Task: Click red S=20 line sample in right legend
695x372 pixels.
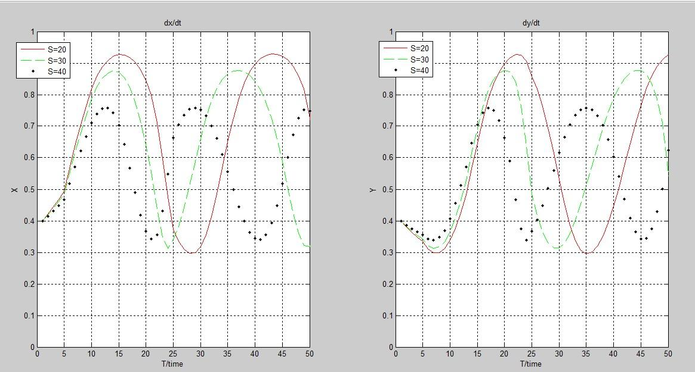Action: pos(395,48)
